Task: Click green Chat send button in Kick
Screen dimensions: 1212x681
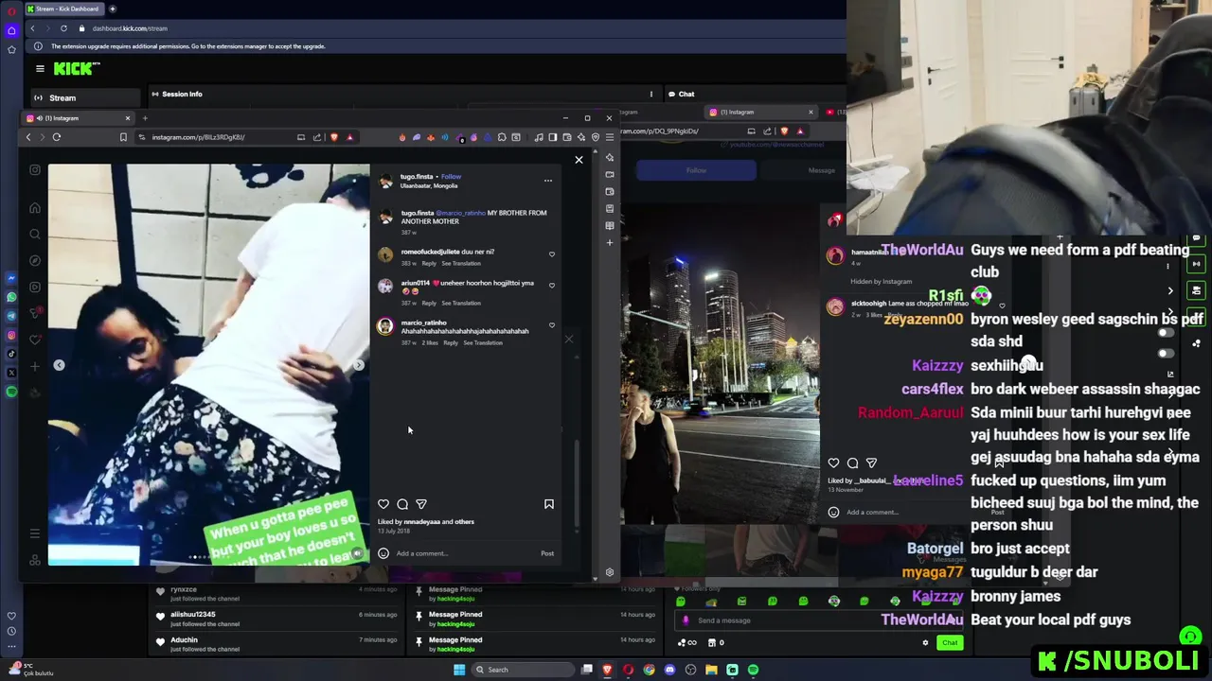Action: coord(950,642)
